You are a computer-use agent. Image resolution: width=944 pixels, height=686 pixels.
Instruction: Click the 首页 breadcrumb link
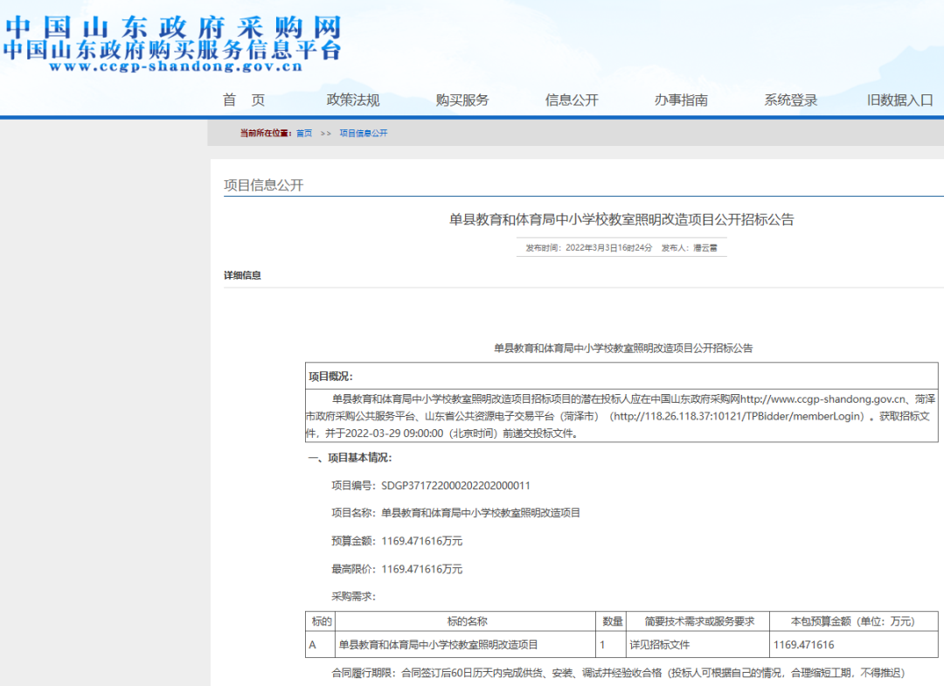click(304, 133)
